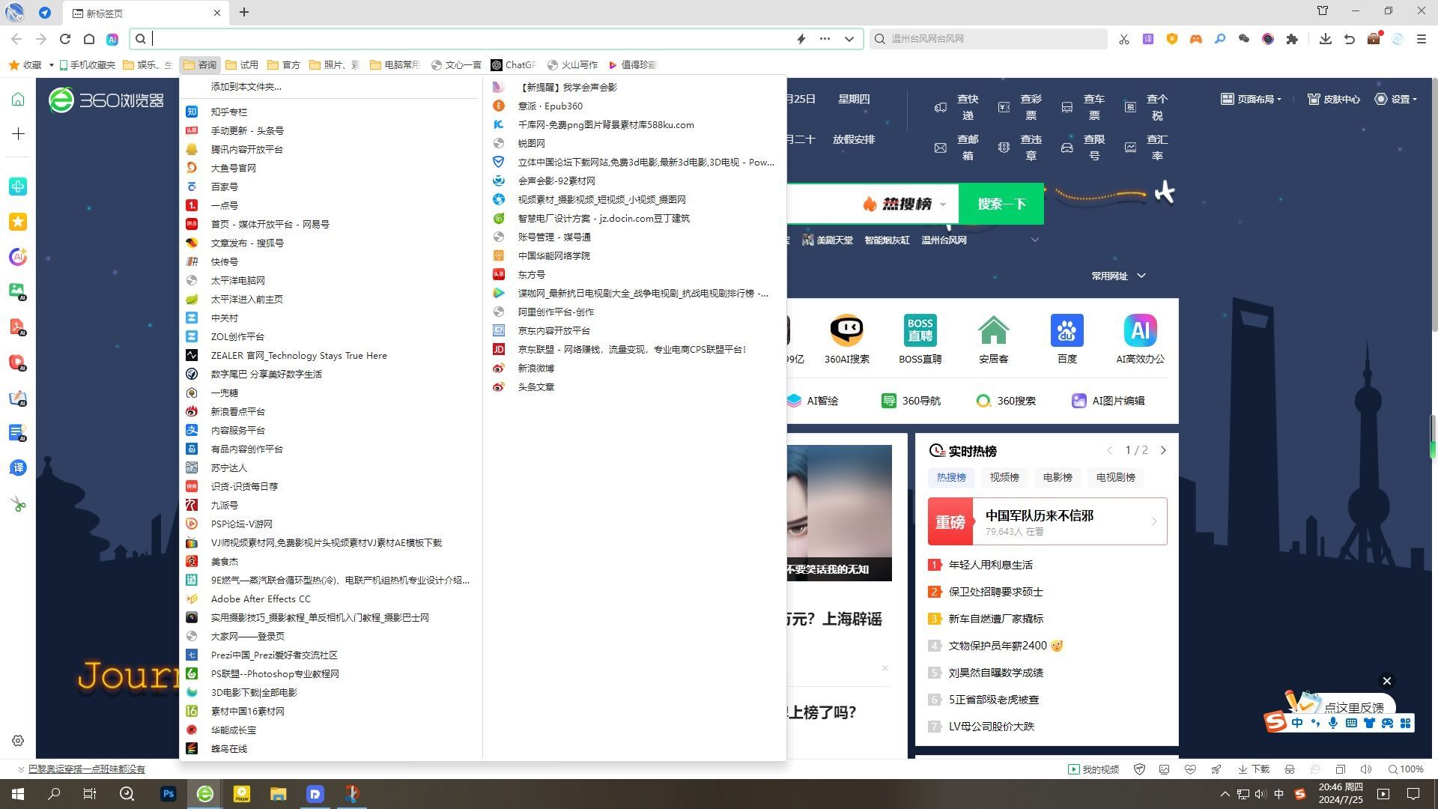This screenshot has width=1438, height=809.
Task: Open 京东内容开放平台 bookmark
Action: click(553, 330)
